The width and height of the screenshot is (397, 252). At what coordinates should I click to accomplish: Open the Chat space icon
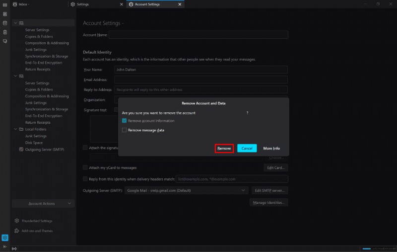click(5, 41)
